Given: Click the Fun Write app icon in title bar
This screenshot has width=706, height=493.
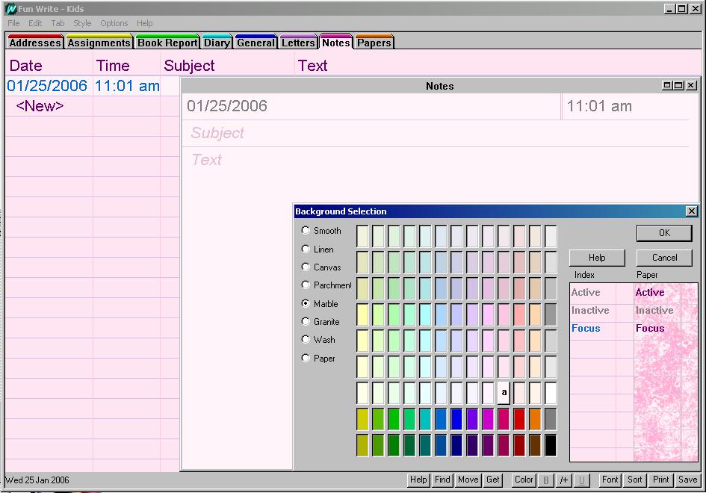Looking at the screenshot, I should [10, 8].
